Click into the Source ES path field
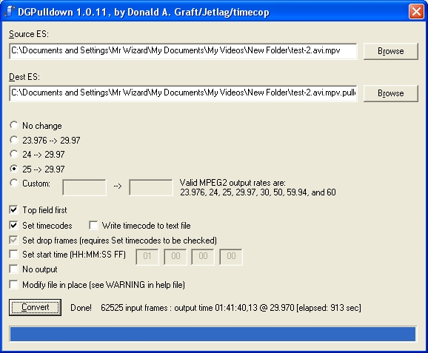 point(183,51)
